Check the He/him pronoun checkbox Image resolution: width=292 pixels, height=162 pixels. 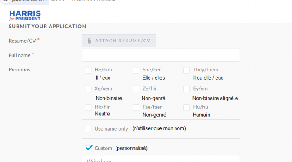tap(88, 70)
